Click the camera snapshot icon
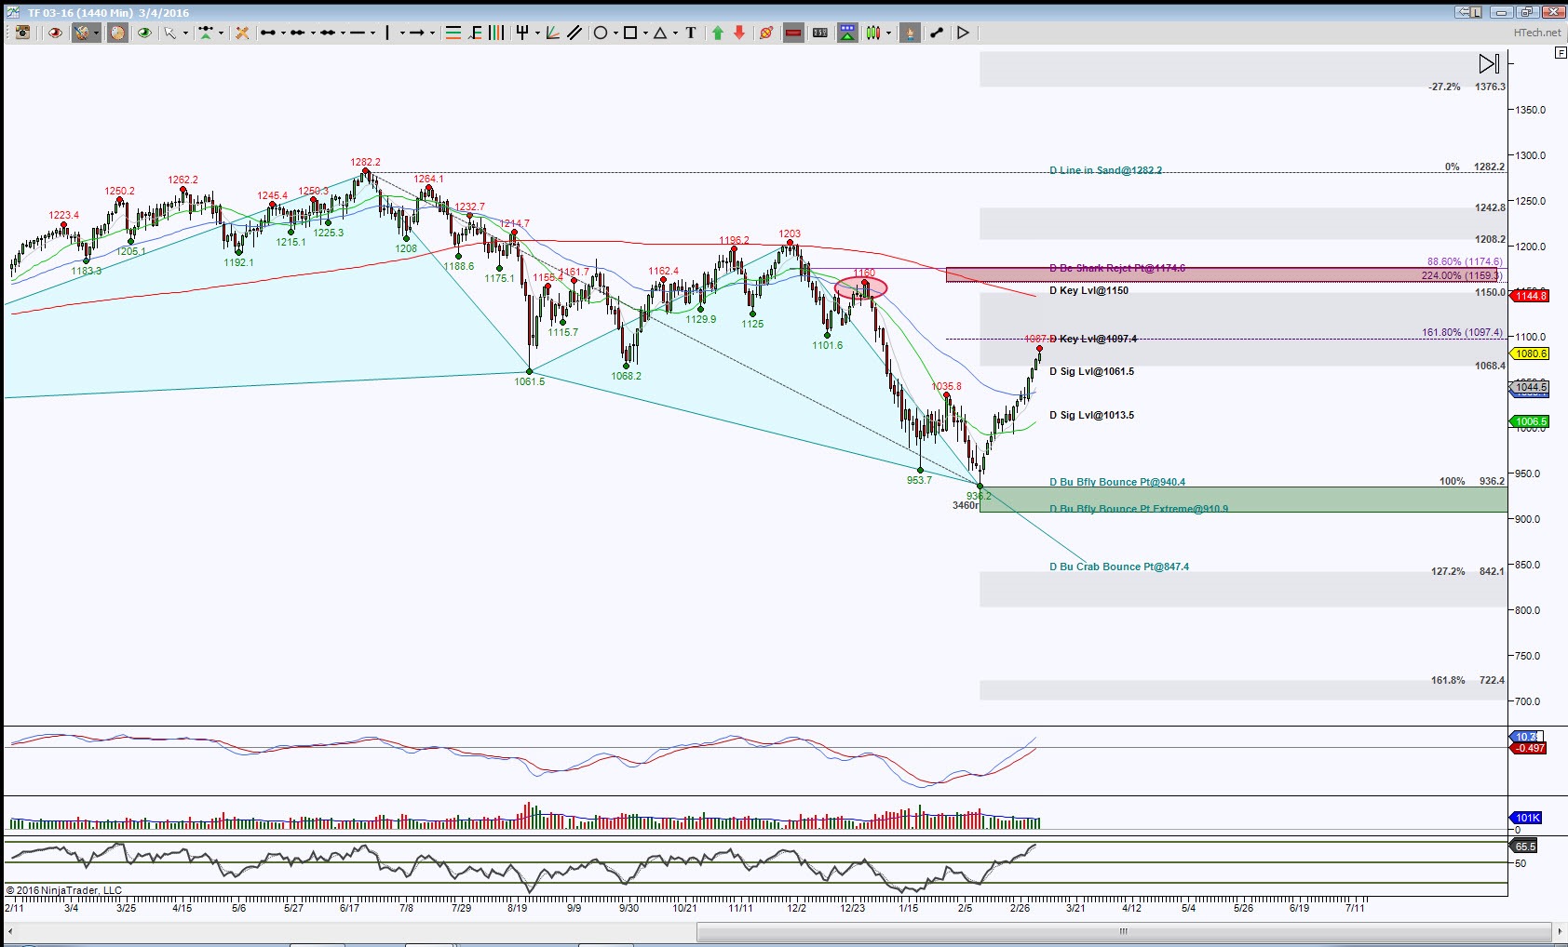 tap(23, 33)
